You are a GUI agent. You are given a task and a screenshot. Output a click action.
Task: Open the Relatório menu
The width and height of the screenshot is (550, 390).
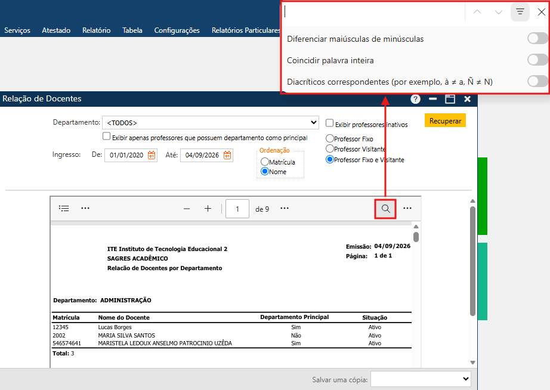tap(97, 30)
